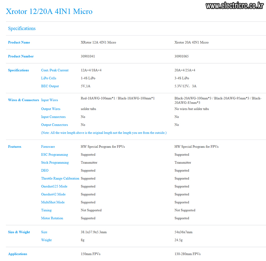Image resolution: width=266 pixels, height=261 pixels.
Task: Select the 'Wires & Connectors' group label
Action: pos(24,100)
